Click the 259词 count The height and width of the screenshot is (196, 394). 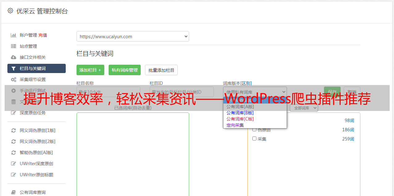click(x=348, y=139)
